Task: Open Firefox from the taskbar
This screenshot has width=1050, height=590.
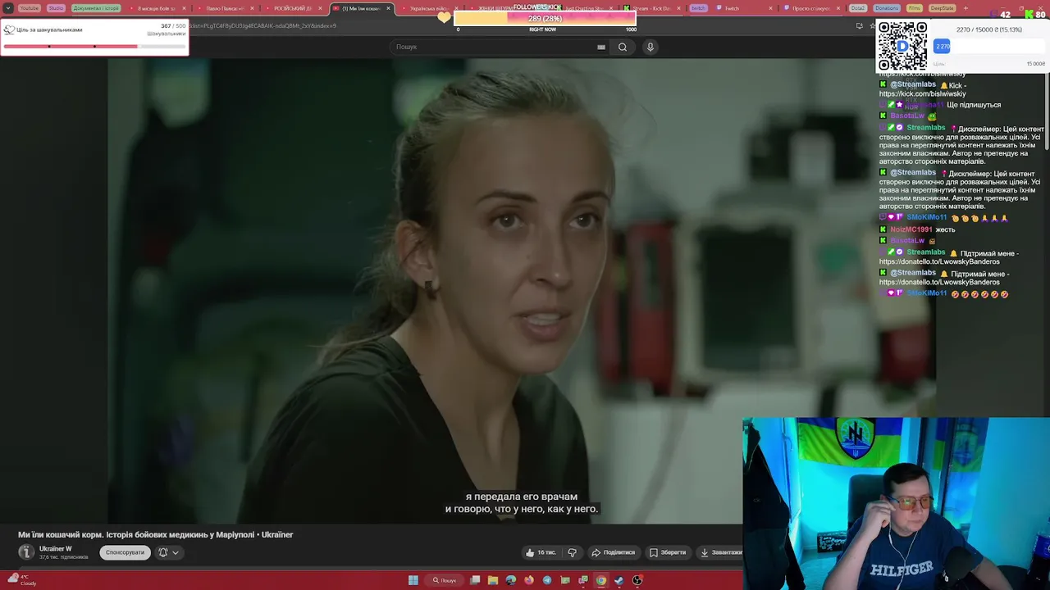Action: [529, 580]
